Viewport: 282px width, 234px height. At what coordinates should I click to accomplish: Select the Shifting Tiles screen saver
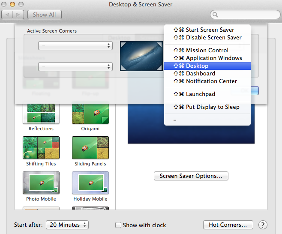[41, 148]
